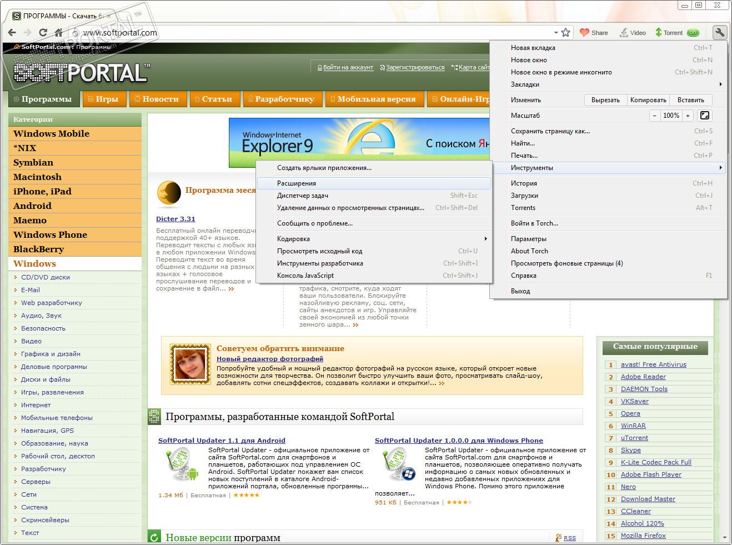This screenshot has width=732, height=545.
Task: Click the SoftPortal Updater 1.1 для Android link
Action: (222, 441)
